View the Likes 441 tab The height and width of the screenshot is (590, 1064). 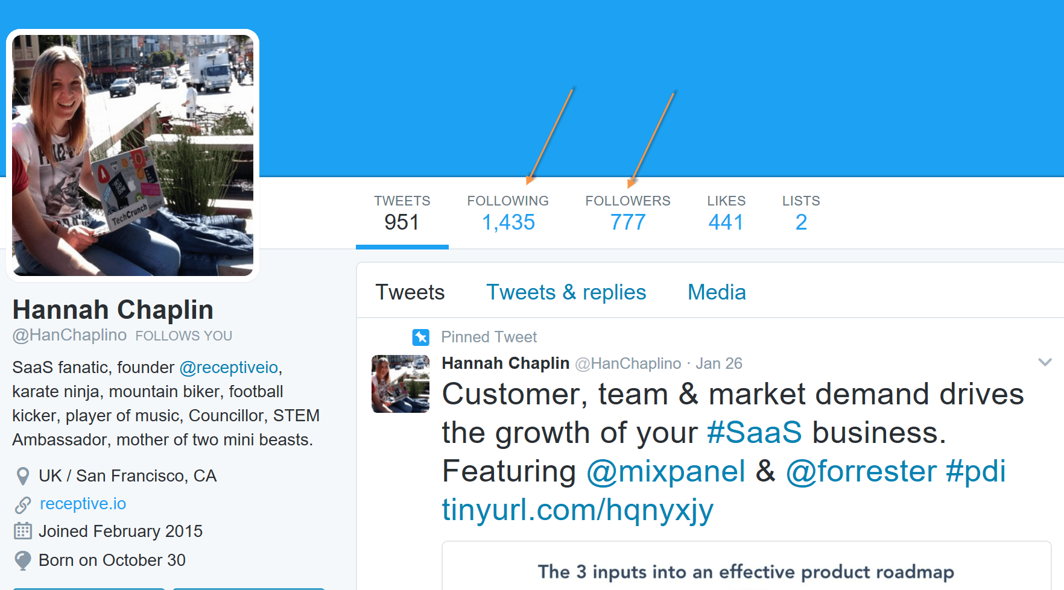726,213
